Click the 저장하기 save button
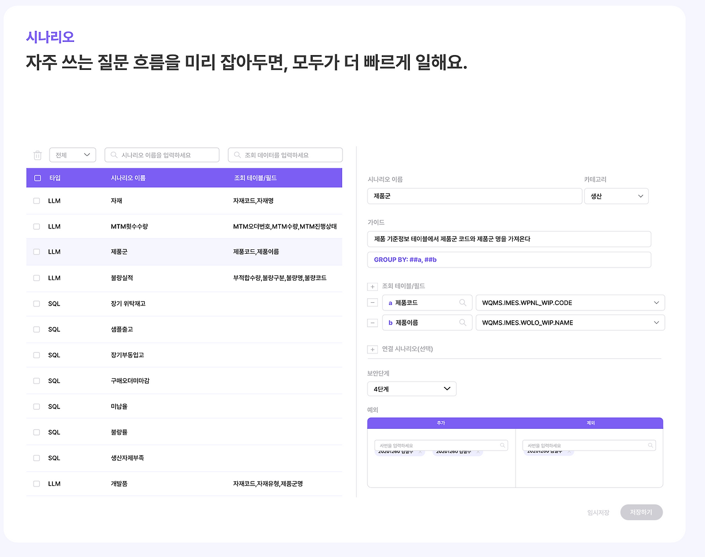 pyautogui.click(x=641, y=512)
